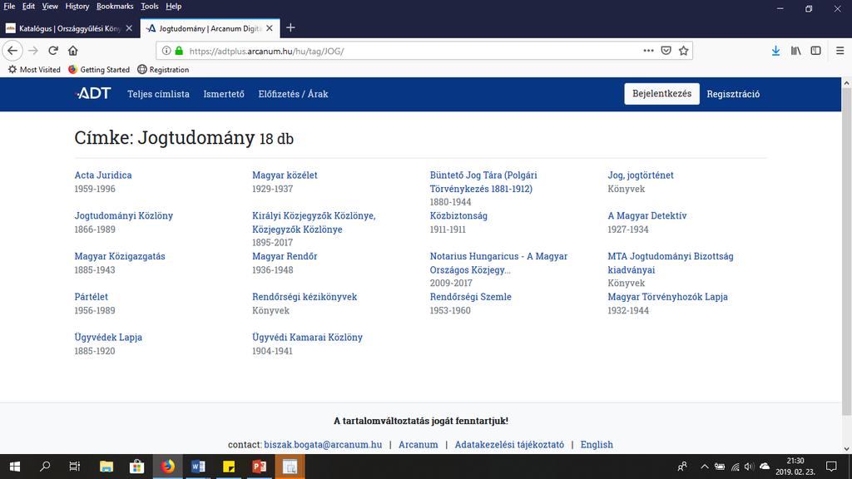The width and height of the screenshot is (852, 479).
Task: Email biszak.bogata@arcanum.hu contact link
Action: point(323,444)
